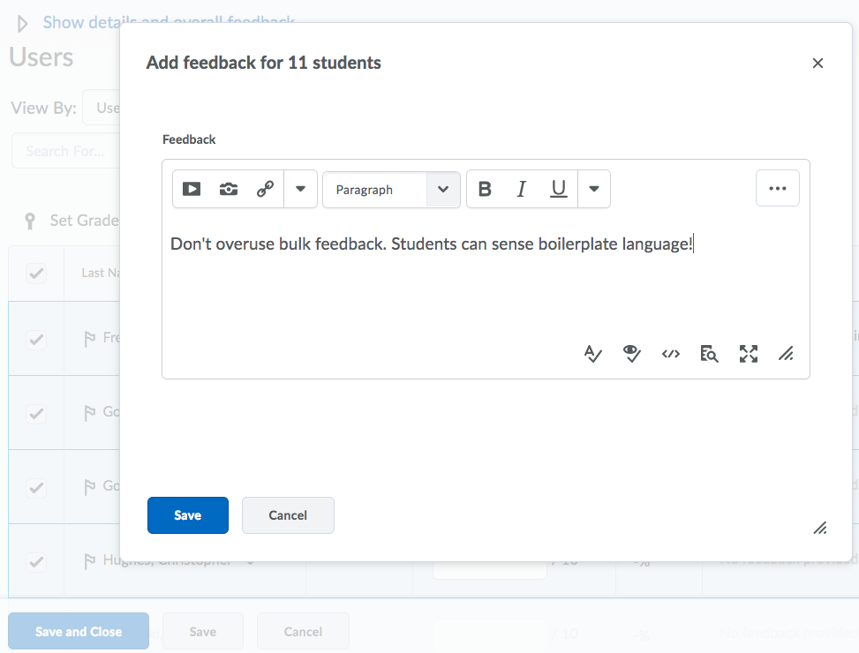Screen dimensions: 859x653
Task: Cancel the feedback dialog
Action: (288, 515)
